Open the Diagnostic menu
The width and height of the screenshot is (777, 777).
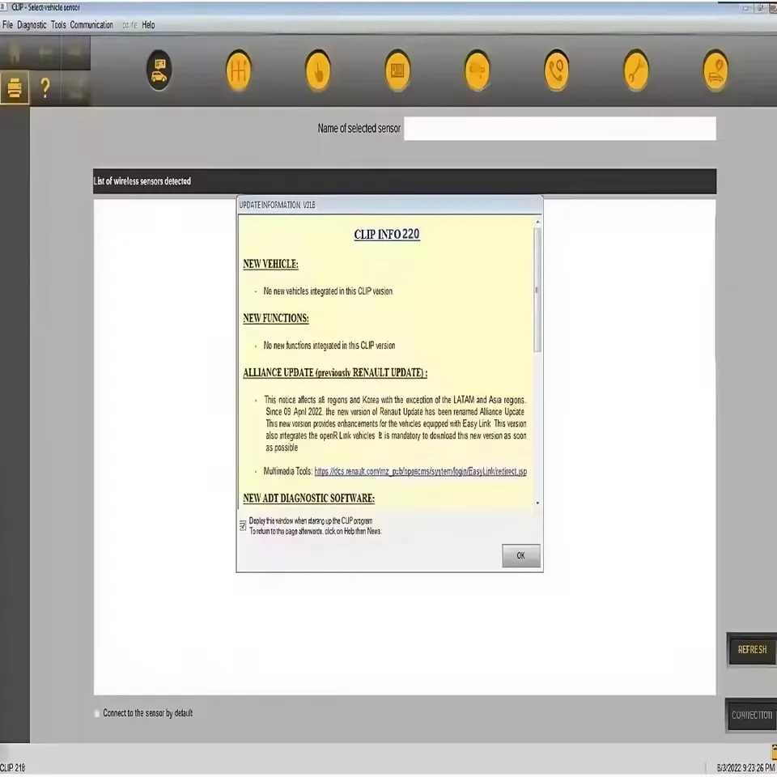(32, 24)
